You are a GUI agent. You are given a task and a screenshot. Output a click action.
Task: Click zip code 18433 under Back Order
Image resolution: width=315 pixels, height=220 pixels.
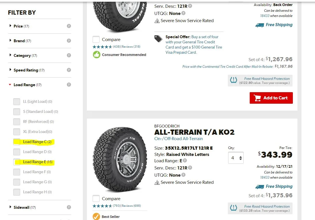coord(265,16)
